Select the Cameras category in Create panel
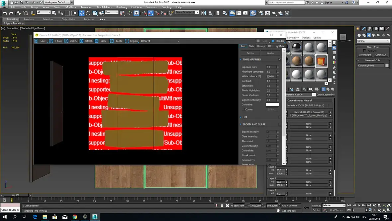 (374, 35)
